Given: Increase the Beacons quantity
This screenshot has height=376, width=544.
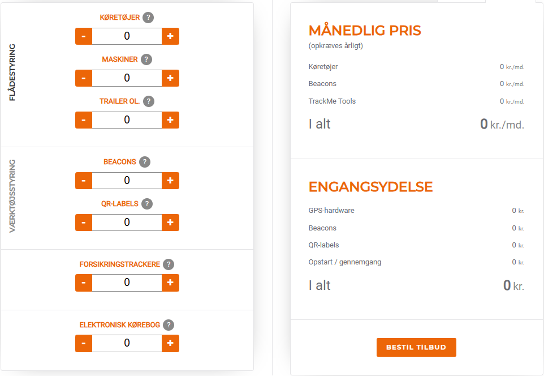Looking at the screenshot, I should coord(170,181).
